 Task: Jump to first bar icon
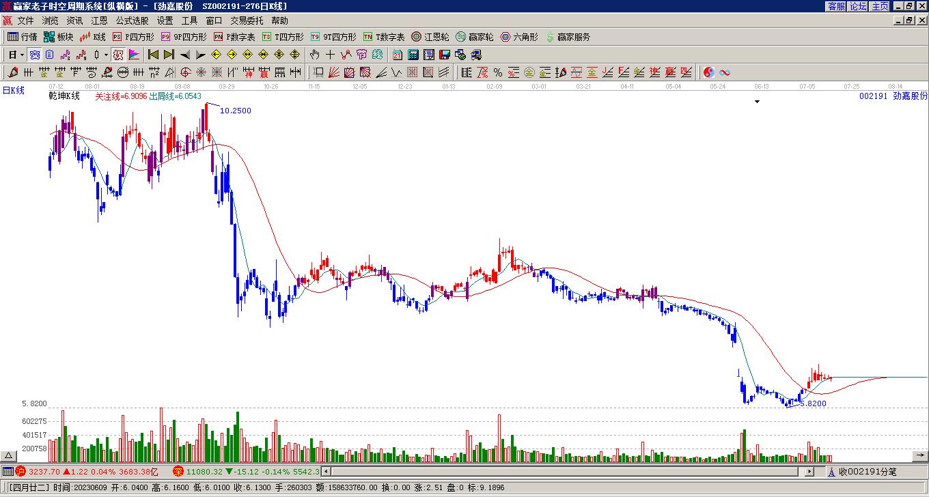click(153, 55)
